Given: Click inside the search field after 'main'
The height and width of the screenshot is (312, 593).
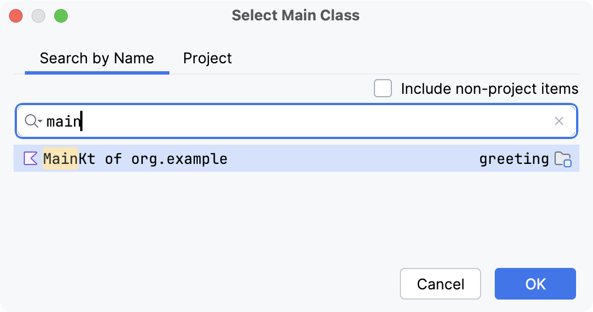Looking at the screenshot, I should tap(282, 121).
